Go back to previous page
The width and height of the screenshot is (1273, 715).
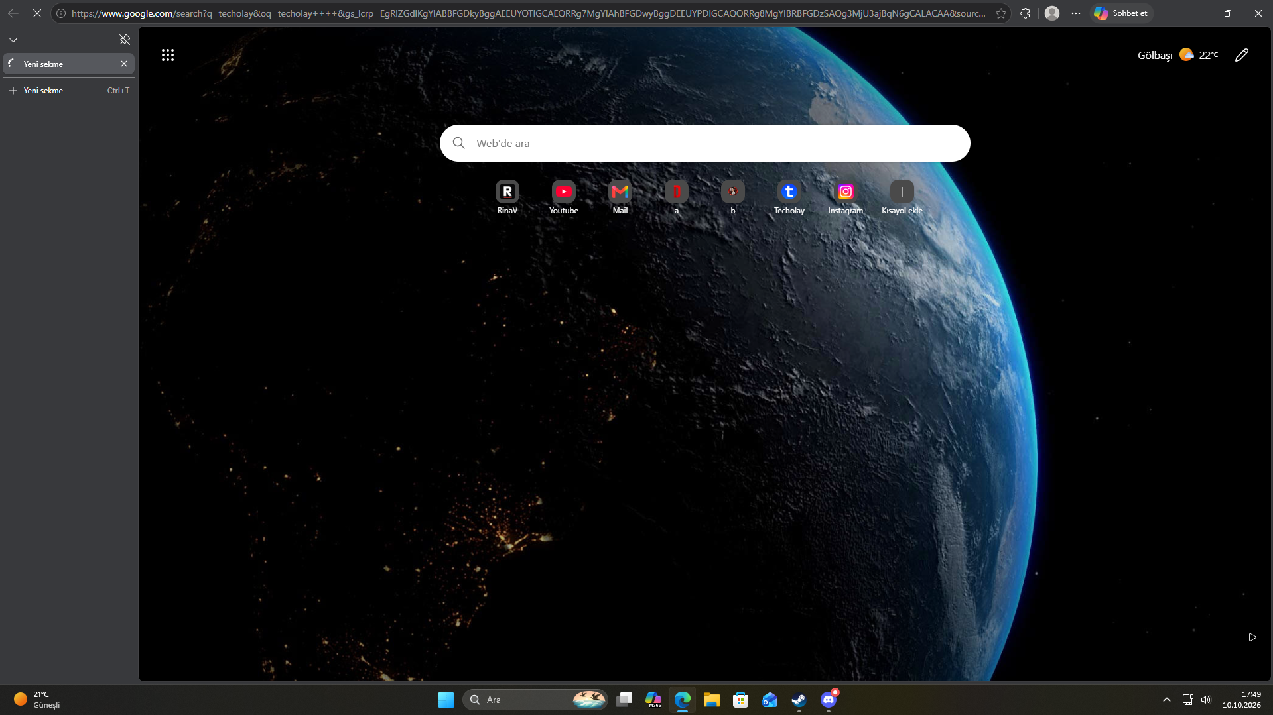pos(13,13)
